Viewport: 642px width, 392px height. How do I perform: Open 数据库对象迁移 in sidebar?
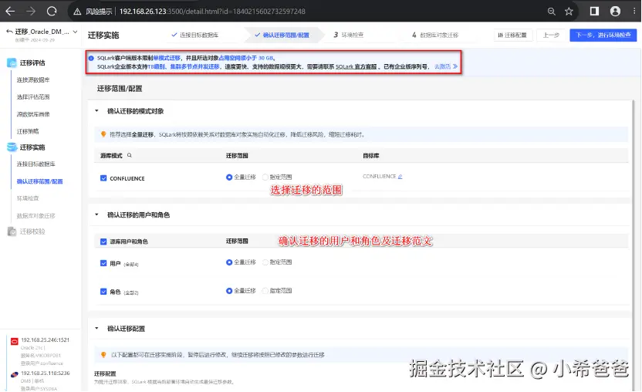[36, 216]
